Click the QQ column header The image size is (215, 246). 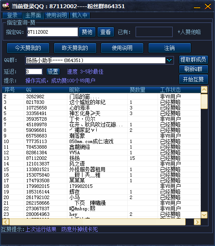coord(45,90)
